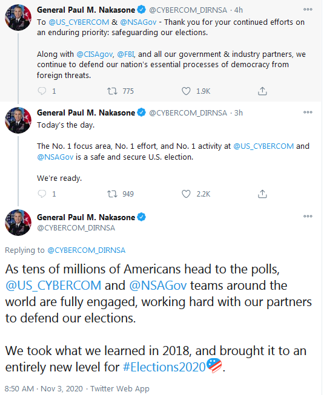This screenshot has width=324, height=395.
Task: Open more options menu on second tweet
Action: [308, 112]
